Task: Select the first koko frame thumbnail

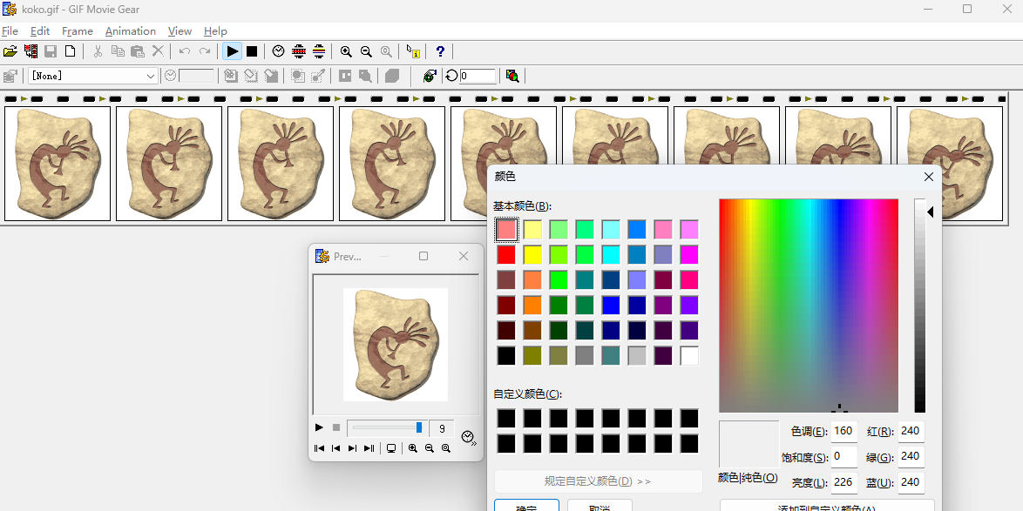Action: point(58,164)
